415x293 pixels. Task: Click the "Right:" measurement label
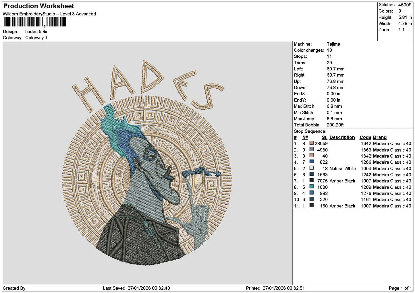pos(300,75)
